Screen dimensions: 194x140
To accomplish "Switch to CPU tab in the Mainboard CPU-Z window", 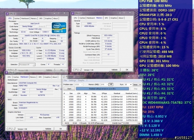I will [x=9, y=77].
